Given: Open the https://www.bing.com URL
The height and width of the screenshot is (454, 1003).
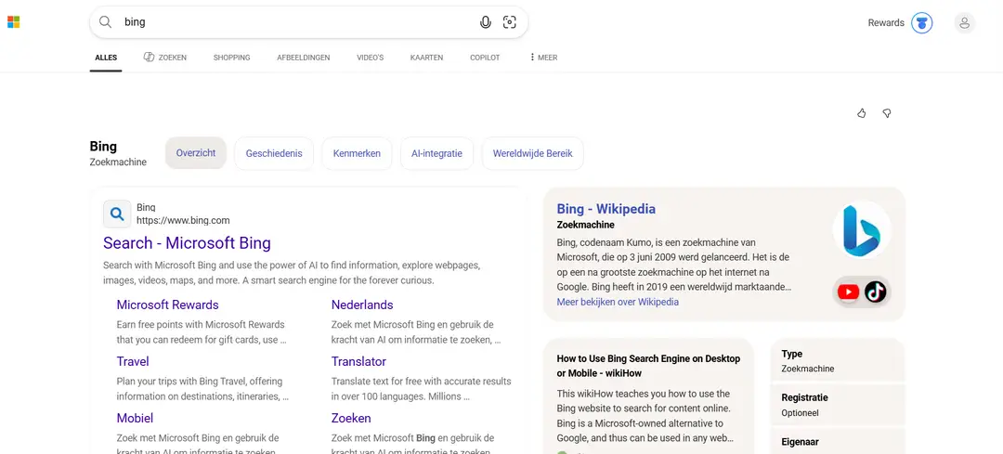Looking at the screenshot, I should click(183, 221).
